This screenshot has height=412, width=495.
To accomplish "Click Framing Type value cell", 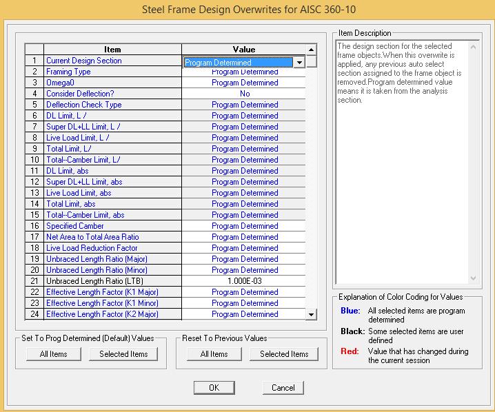I will click(245, 72).
